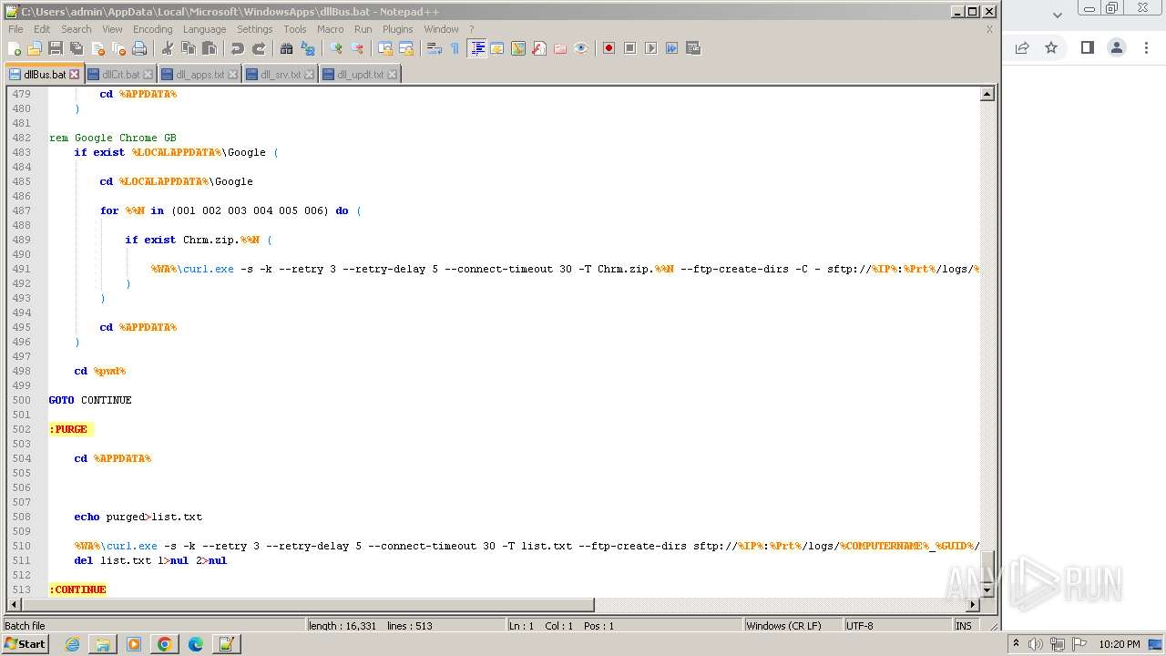Image resolution: width=1166 pixels, height=656 pixels.
Task: Toggle synchronized horizontal scrolling
Action: 406,48
